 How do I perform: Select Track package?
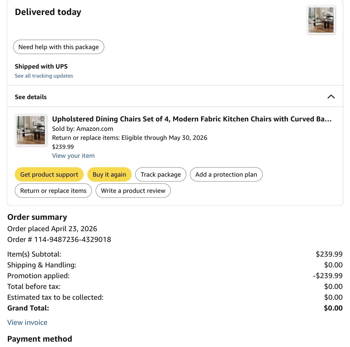(x=161, y=175)
